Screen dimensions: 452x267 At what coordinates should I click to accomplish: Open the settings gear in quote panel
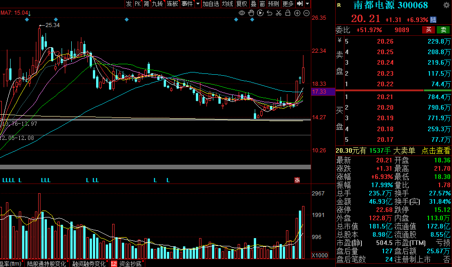pyautogui.click(x=446, y=5)
